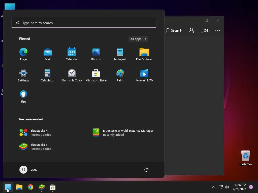Click the Windows Start button on taskbar

tap(8, 187)
